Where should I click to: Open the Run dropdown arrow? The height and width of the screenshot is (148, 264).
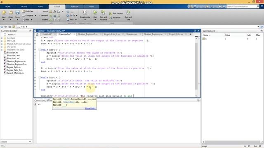coord(95,20)
